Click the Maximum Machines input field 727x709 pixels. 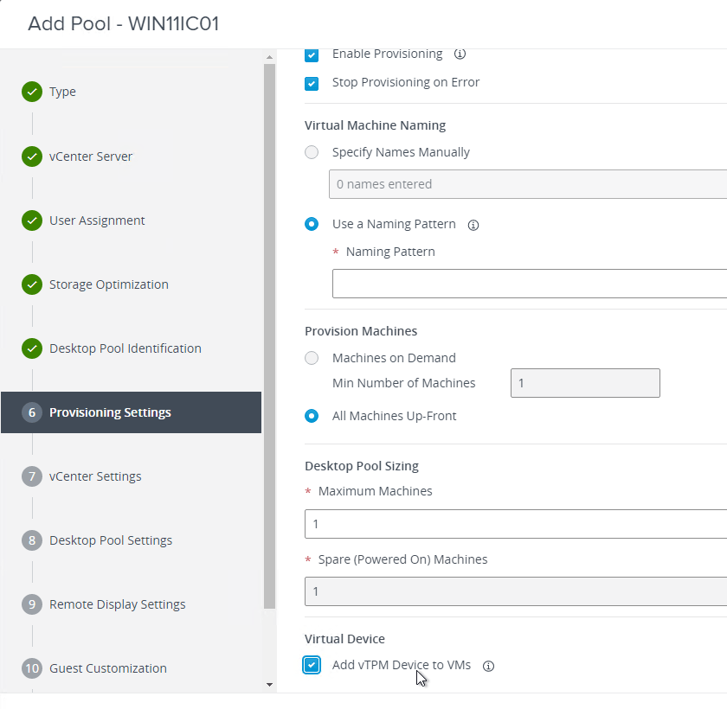click(516, 524)
